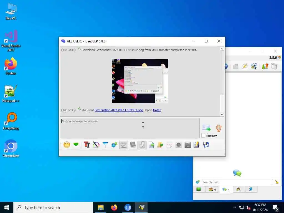Send a file using document arrow icon
The height and width of the screenshot is (213, 284).
coord(151,145)
